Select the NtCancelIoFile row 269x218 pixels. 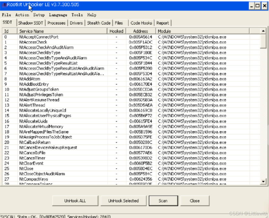[131, 153]
